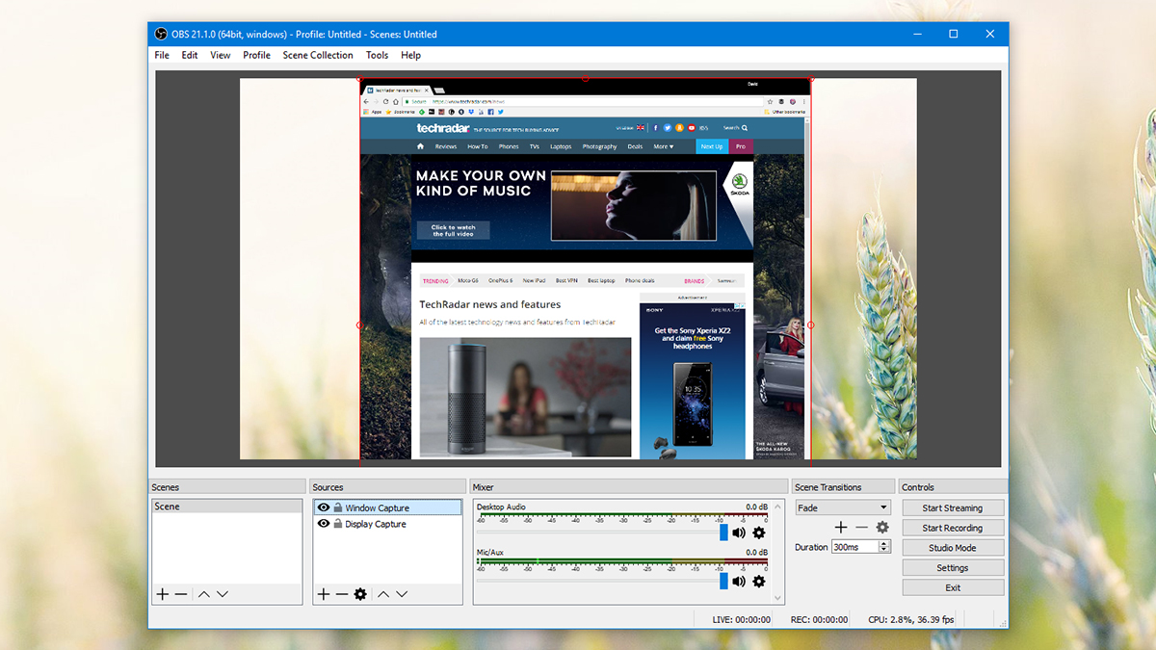The height and width of the screenshot is (650, 1156).
Task: Click the "Desktop Audio" label in the Mixer
Action: click(501, 507)
